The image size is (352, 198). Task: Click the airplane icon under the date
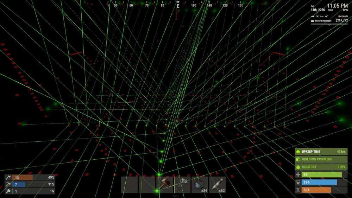click(327, 16)
